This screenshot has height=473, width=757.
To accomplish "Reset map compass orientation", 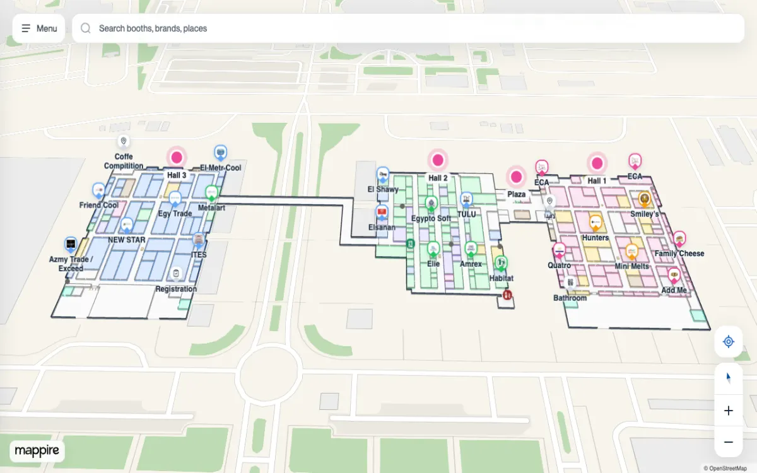I will (x=729, y=378).
